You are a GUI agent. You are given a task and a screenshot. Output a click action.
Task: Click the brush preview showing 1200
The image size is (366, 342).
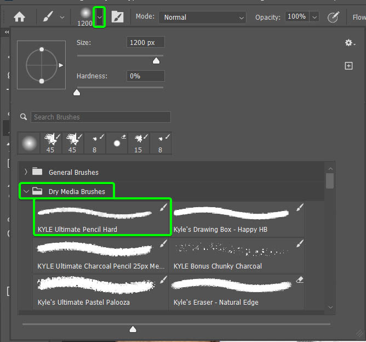coord(85,17)
